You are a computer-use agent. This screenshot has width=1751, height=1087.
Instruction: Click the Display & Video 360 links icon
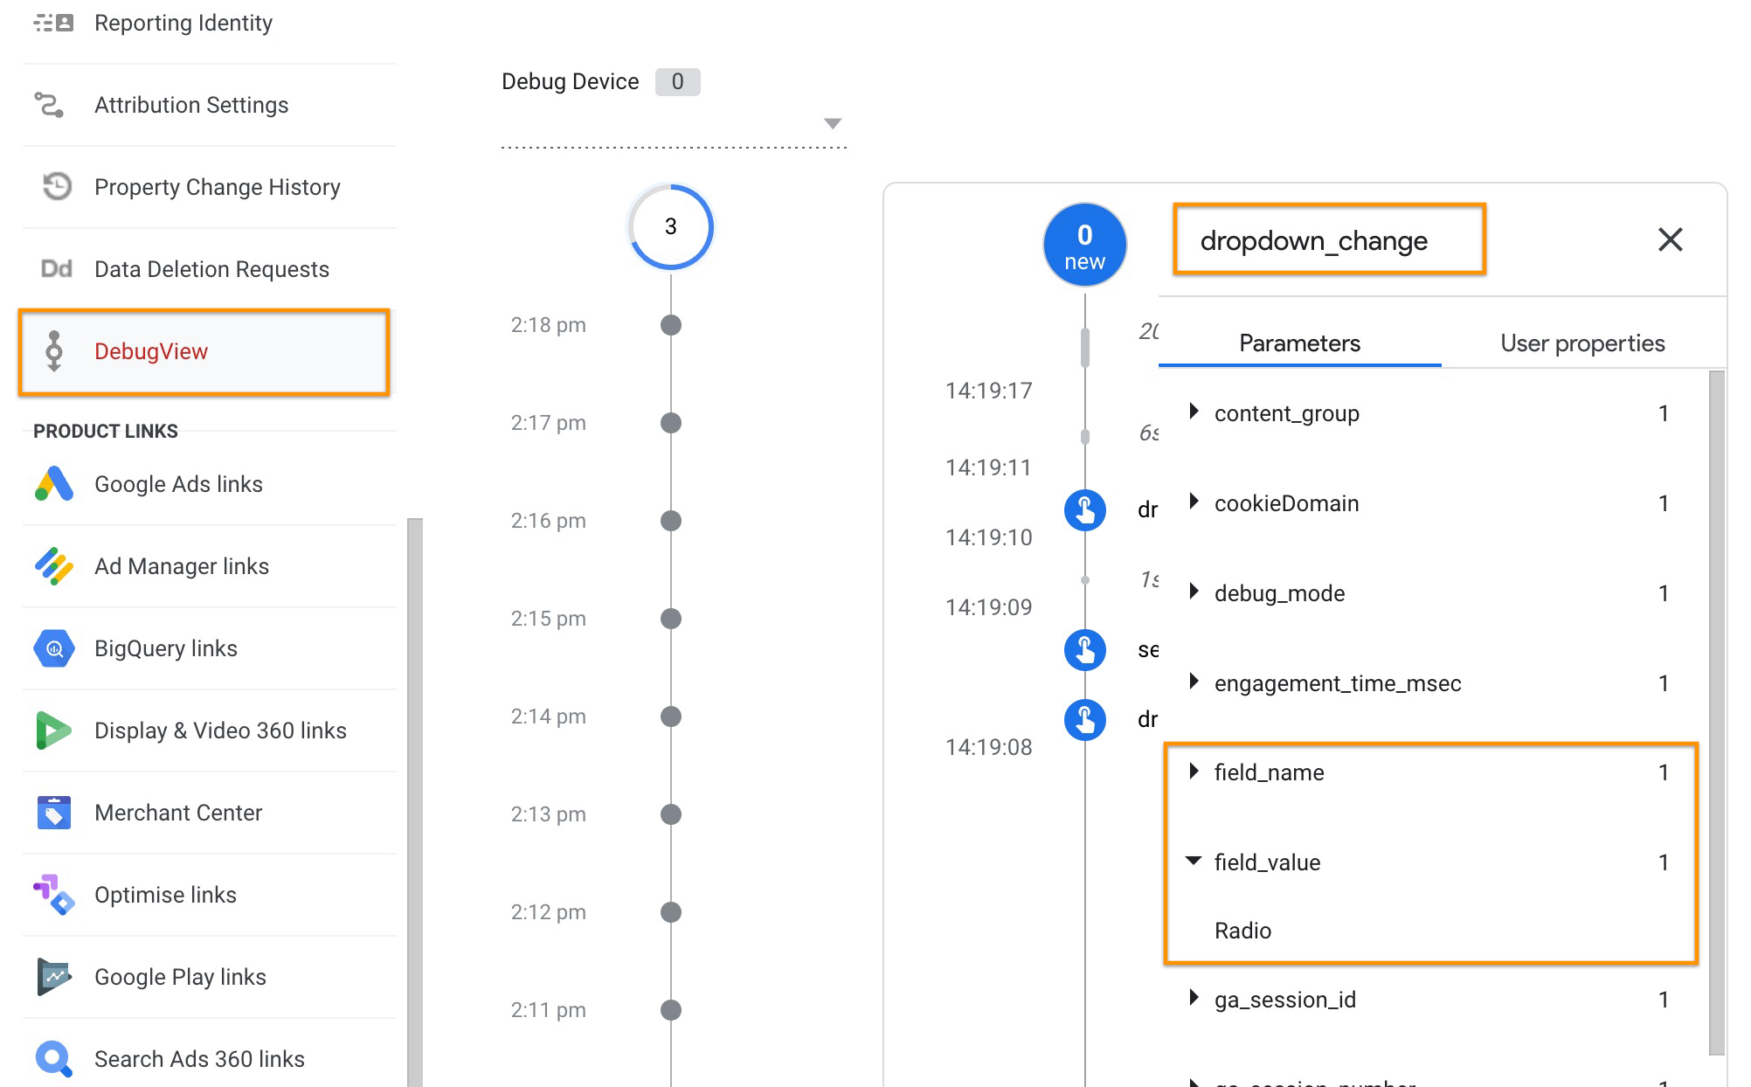click(54, 730)
